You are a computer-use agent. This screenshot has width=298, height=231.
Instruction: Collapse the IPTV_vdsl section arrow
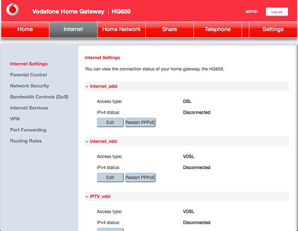point(87,197)
